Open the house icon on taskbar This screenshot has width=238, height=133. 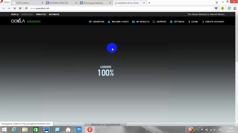[68, 130]
